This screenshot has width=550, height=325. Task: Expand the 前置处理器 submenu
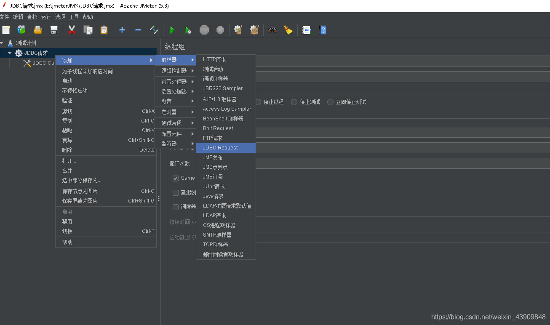176,82
